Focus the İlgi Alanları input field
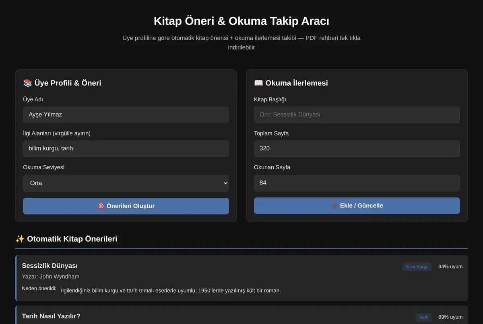This screenshot has width=483, height=324. click(x=126, y=149)
